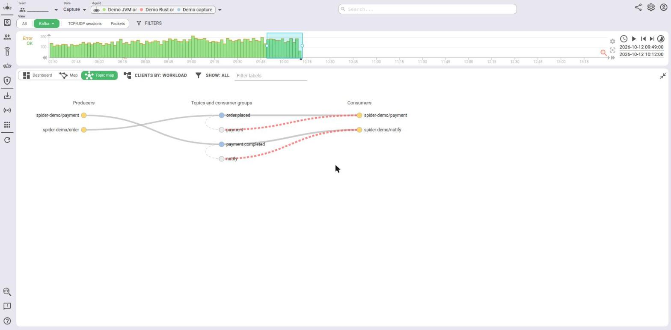Image resolution: width=671 pixels, height=330 pixels.
Task: Open the Data Capture dropdown
Action: 75,9
